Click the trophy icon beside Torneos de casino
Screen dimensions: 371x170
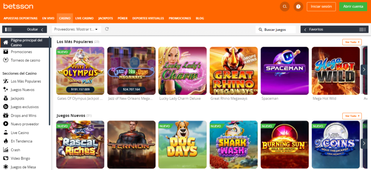[6, 60]
